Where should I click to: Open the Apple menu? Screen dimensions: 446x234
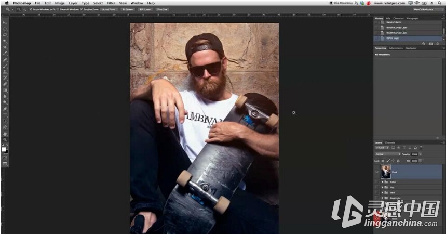click(7, 3)
